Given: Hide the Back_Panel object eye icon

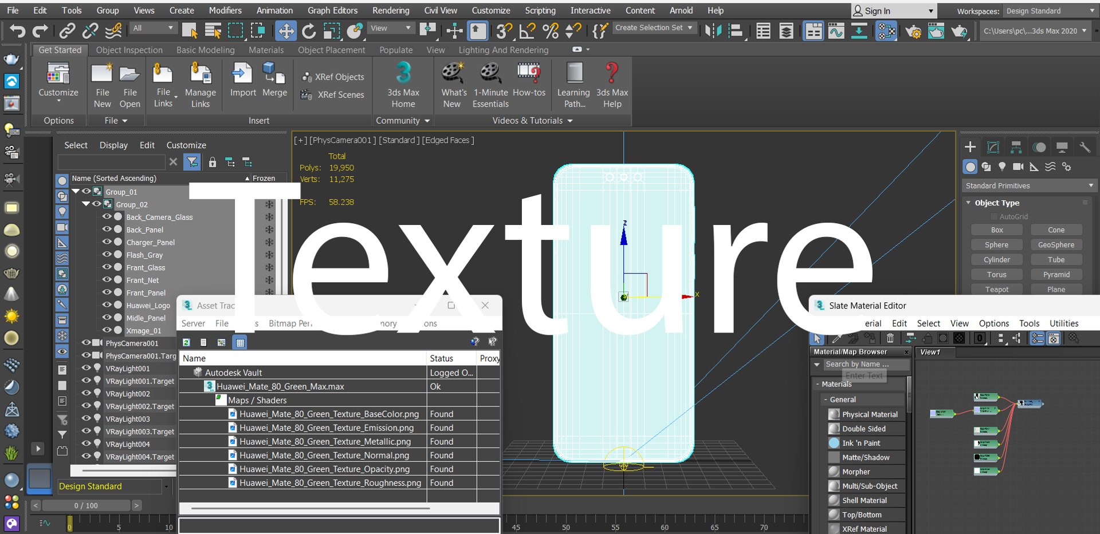Looking at the screenshot, I should (107, 230).
